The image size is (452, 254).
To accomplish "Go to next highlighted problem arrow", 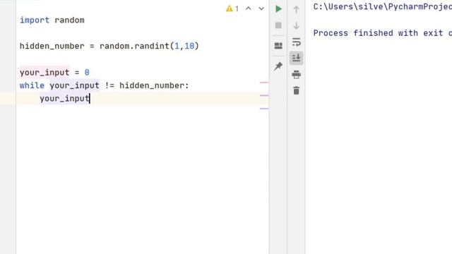I will tap(261, 8).
